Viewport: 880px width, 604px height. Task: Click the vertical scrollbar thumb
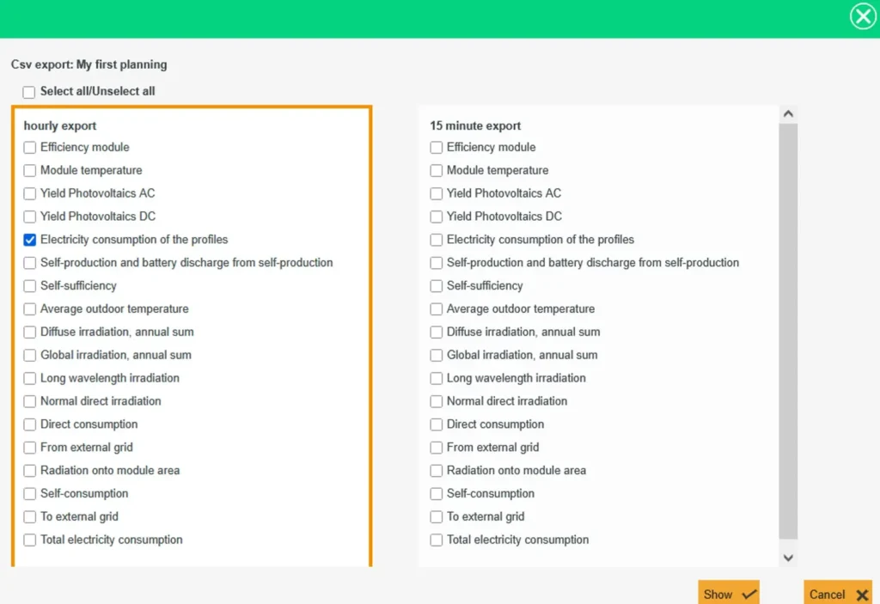click(788, 331)
